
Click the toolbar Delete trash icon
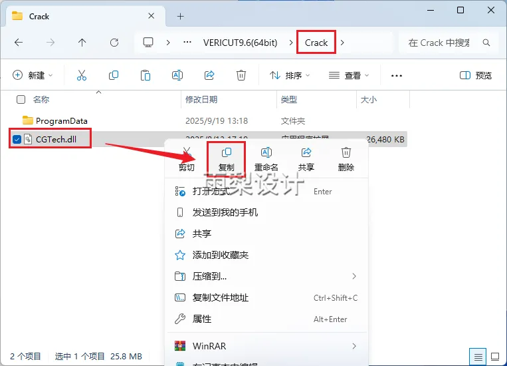tap(241, 75)
